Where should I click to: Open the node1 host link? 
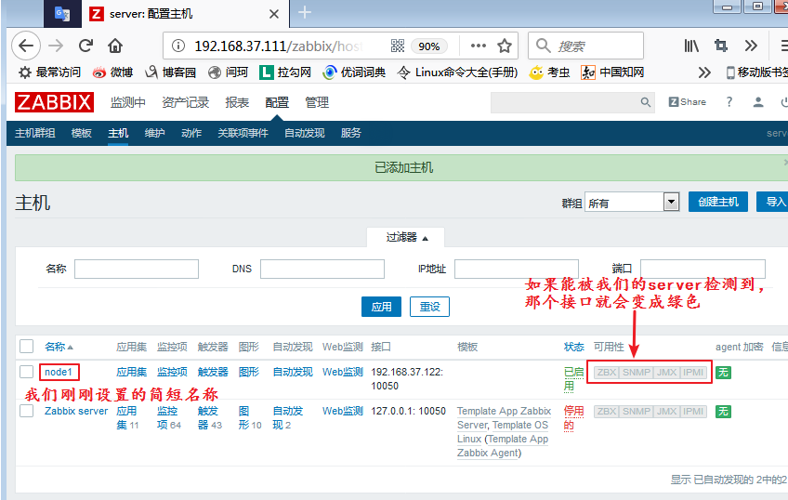59,372
